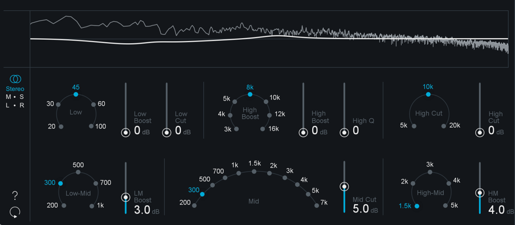Choose 12k on the High Boost dial
515x225 pixels.
click(269, 115)
